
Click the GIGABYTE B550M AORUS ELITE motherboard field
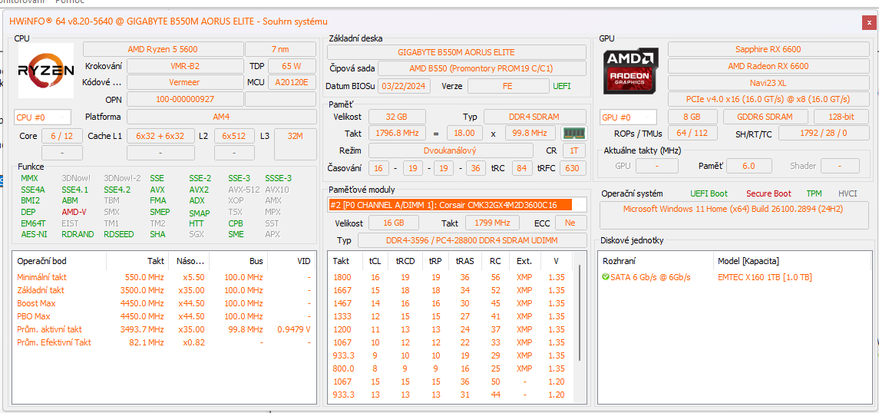click(x=456, y=51)
